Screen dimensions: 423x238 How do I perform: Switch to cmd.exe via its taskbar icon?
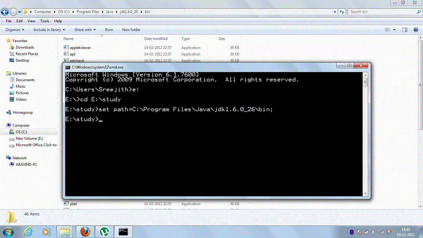click(x=123, y=231)
